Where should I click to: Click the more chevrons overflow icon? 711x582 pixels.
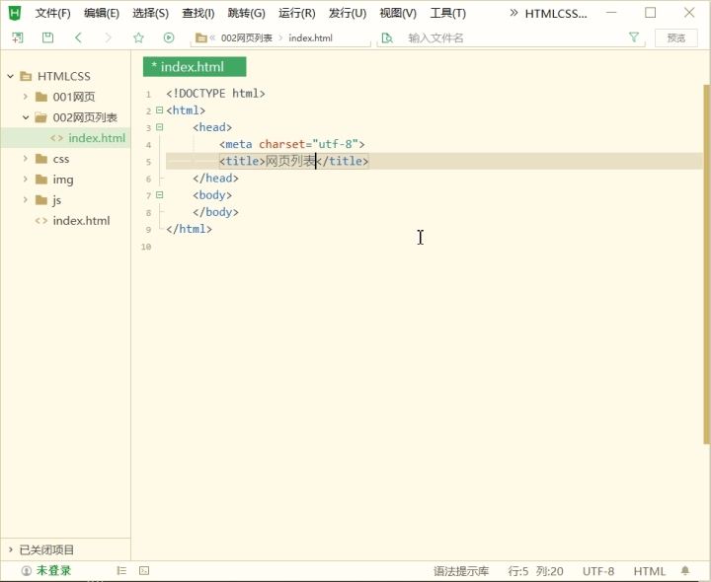pos(513,13)
